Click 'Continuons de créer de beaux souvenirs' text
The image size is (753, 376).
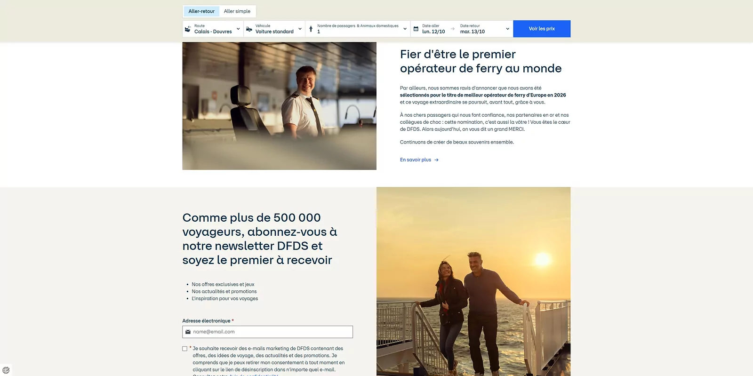[x=457, y=142]
